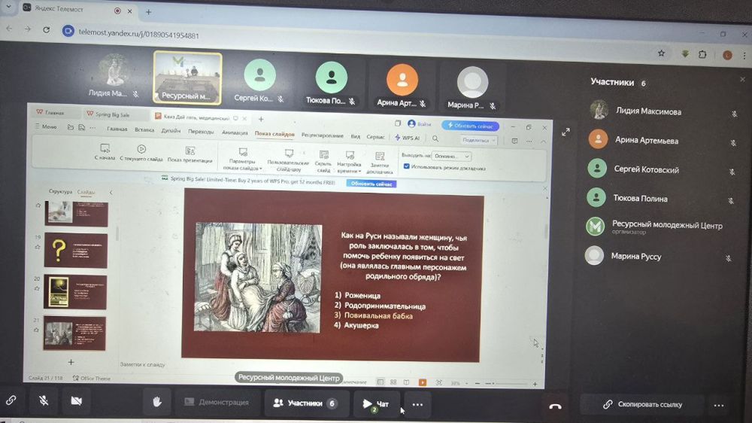The image size is (752, 423).
Task: Open WPS Меню hamburger menu
Action: coord(46,126)
